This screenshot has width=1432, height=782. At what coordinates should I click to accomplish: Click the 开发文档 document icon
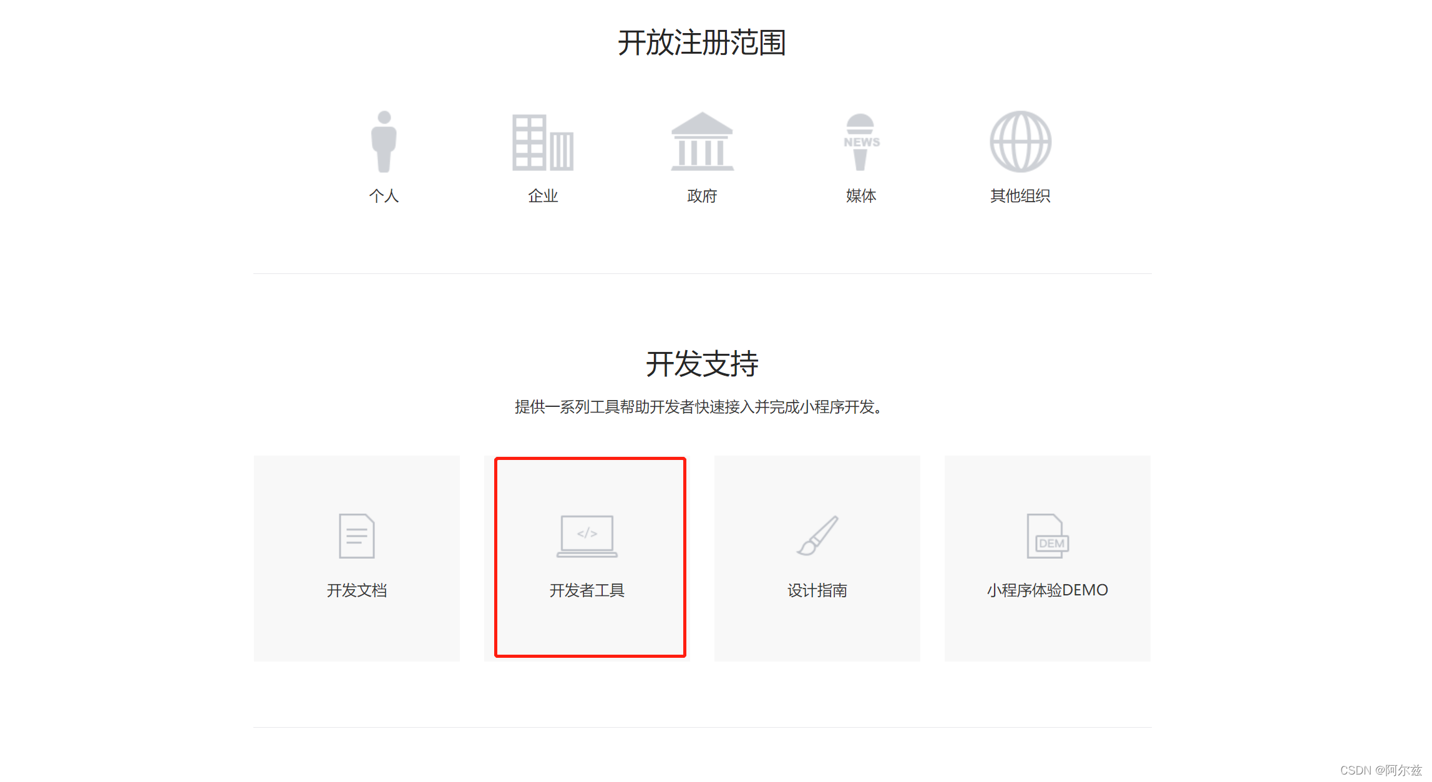click(x=356, y=535)
